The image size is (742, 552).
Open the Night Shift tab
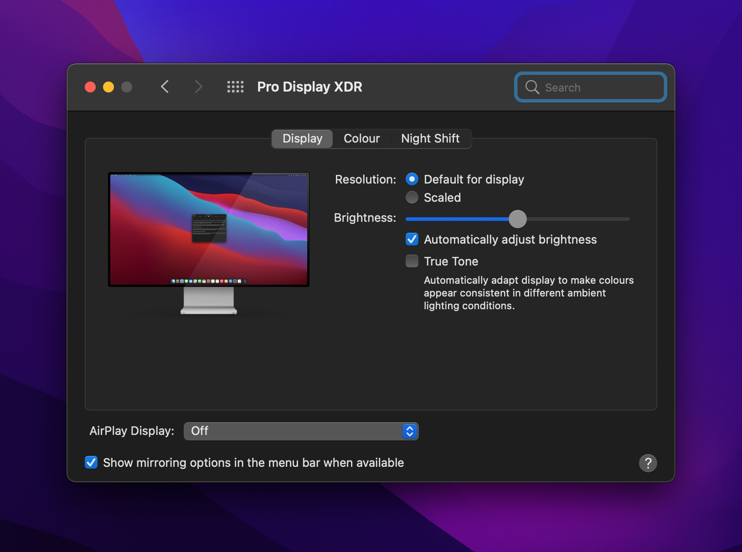(x=430, y=139)
